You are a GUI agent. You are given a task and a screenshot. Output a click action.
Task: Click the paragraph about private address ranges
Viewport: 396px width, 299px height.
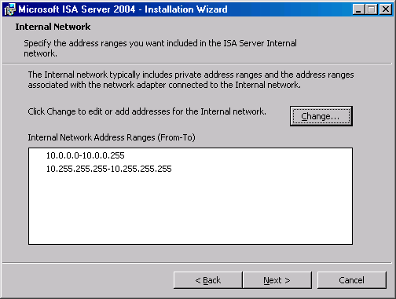191,80
